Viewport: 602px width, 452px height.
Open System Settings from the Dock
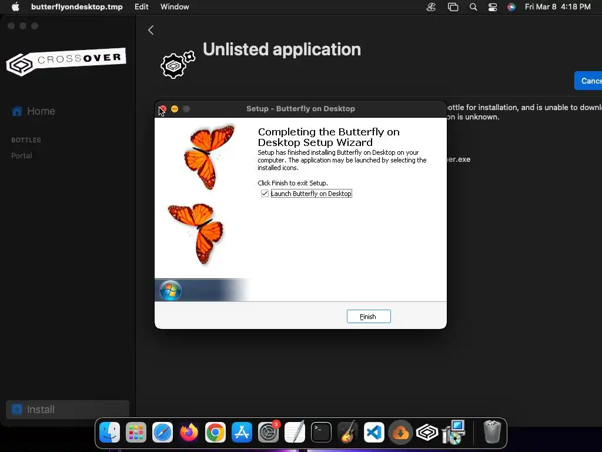(268, 433)
